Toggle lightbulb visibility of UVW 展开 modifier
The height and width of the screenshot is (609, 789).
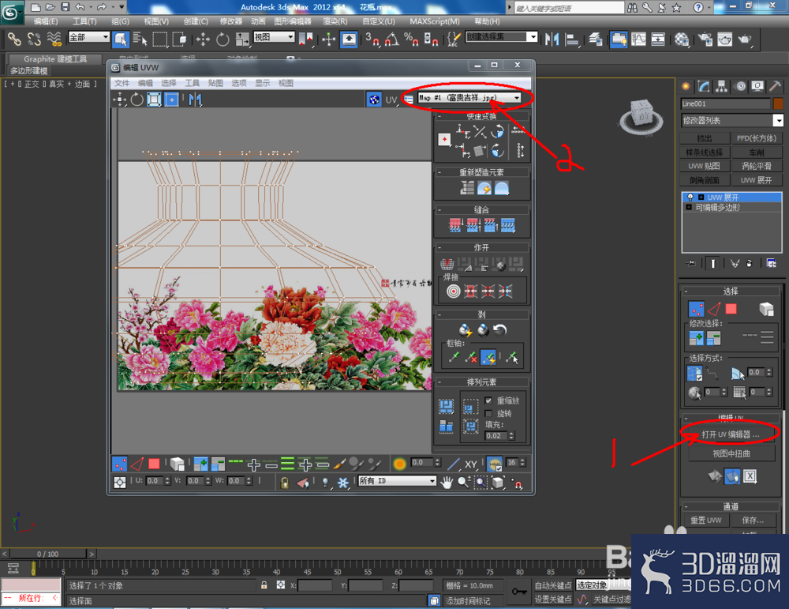(x=690, y=197)
